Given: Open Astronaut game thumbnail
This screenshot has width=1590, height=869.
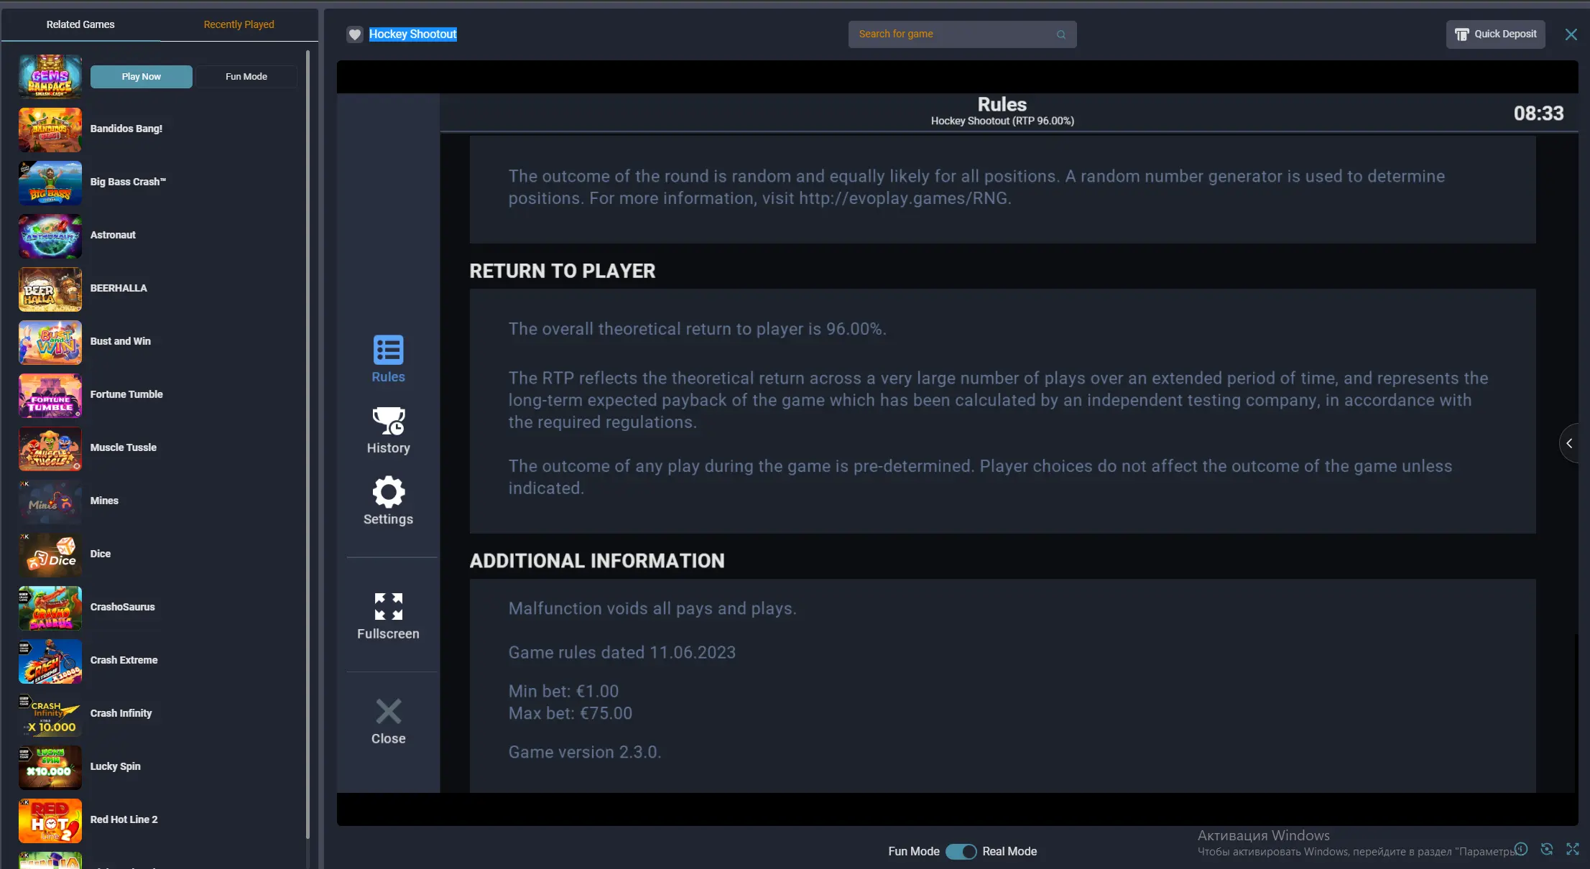Looking at the screenshot, I should [x=50, y=236].
